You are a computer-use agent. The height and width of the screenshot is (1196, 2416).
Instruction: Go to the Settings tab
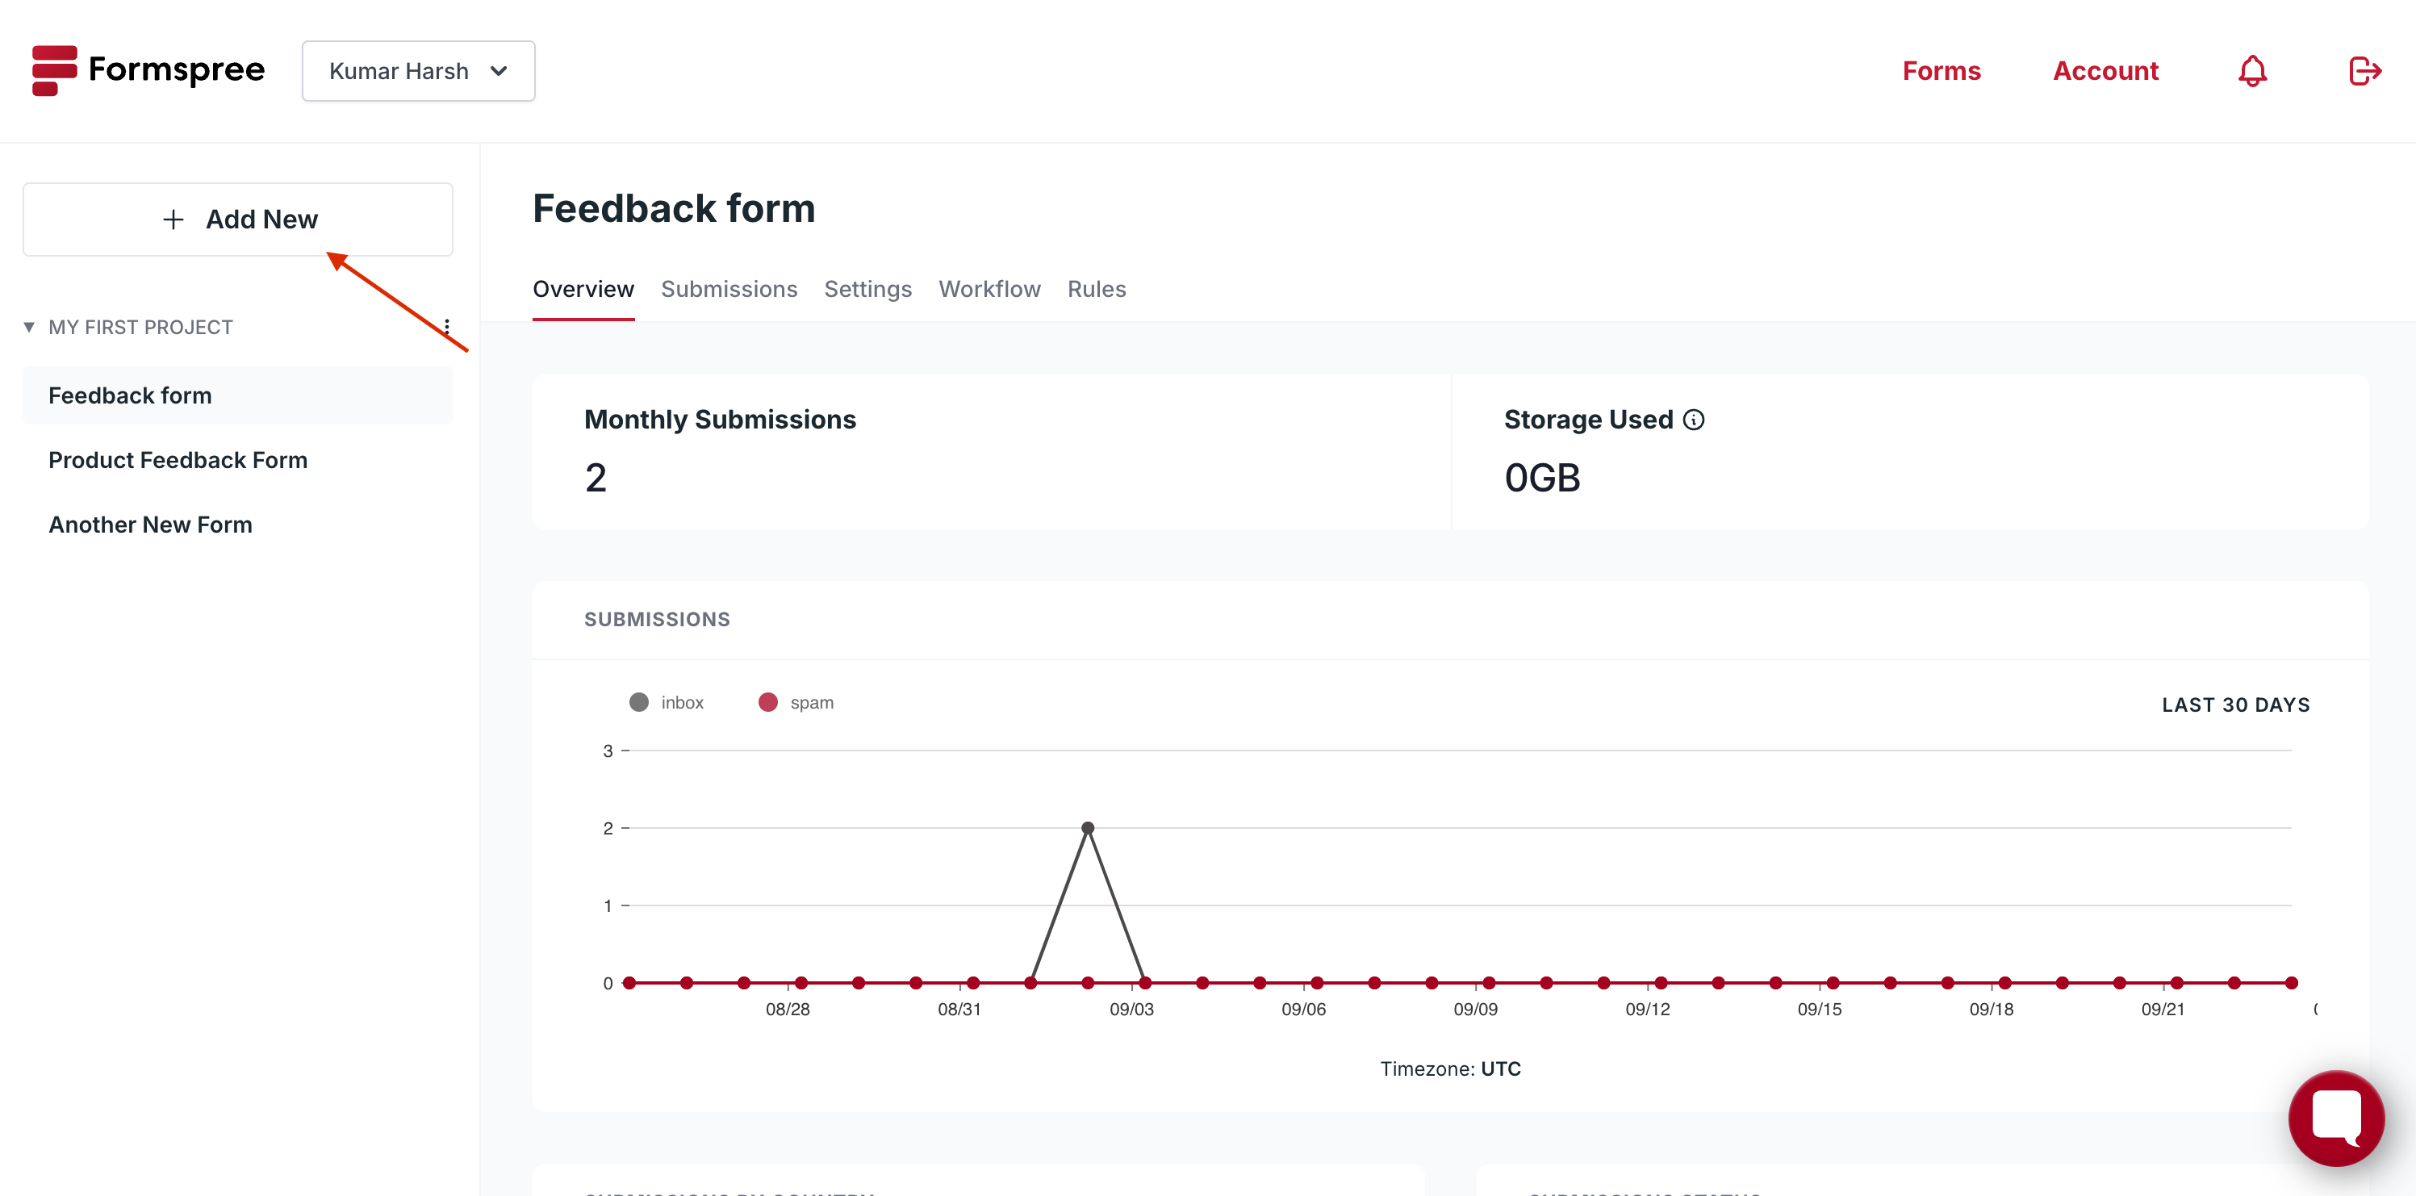pyautogui.click(x=867, y=289)
